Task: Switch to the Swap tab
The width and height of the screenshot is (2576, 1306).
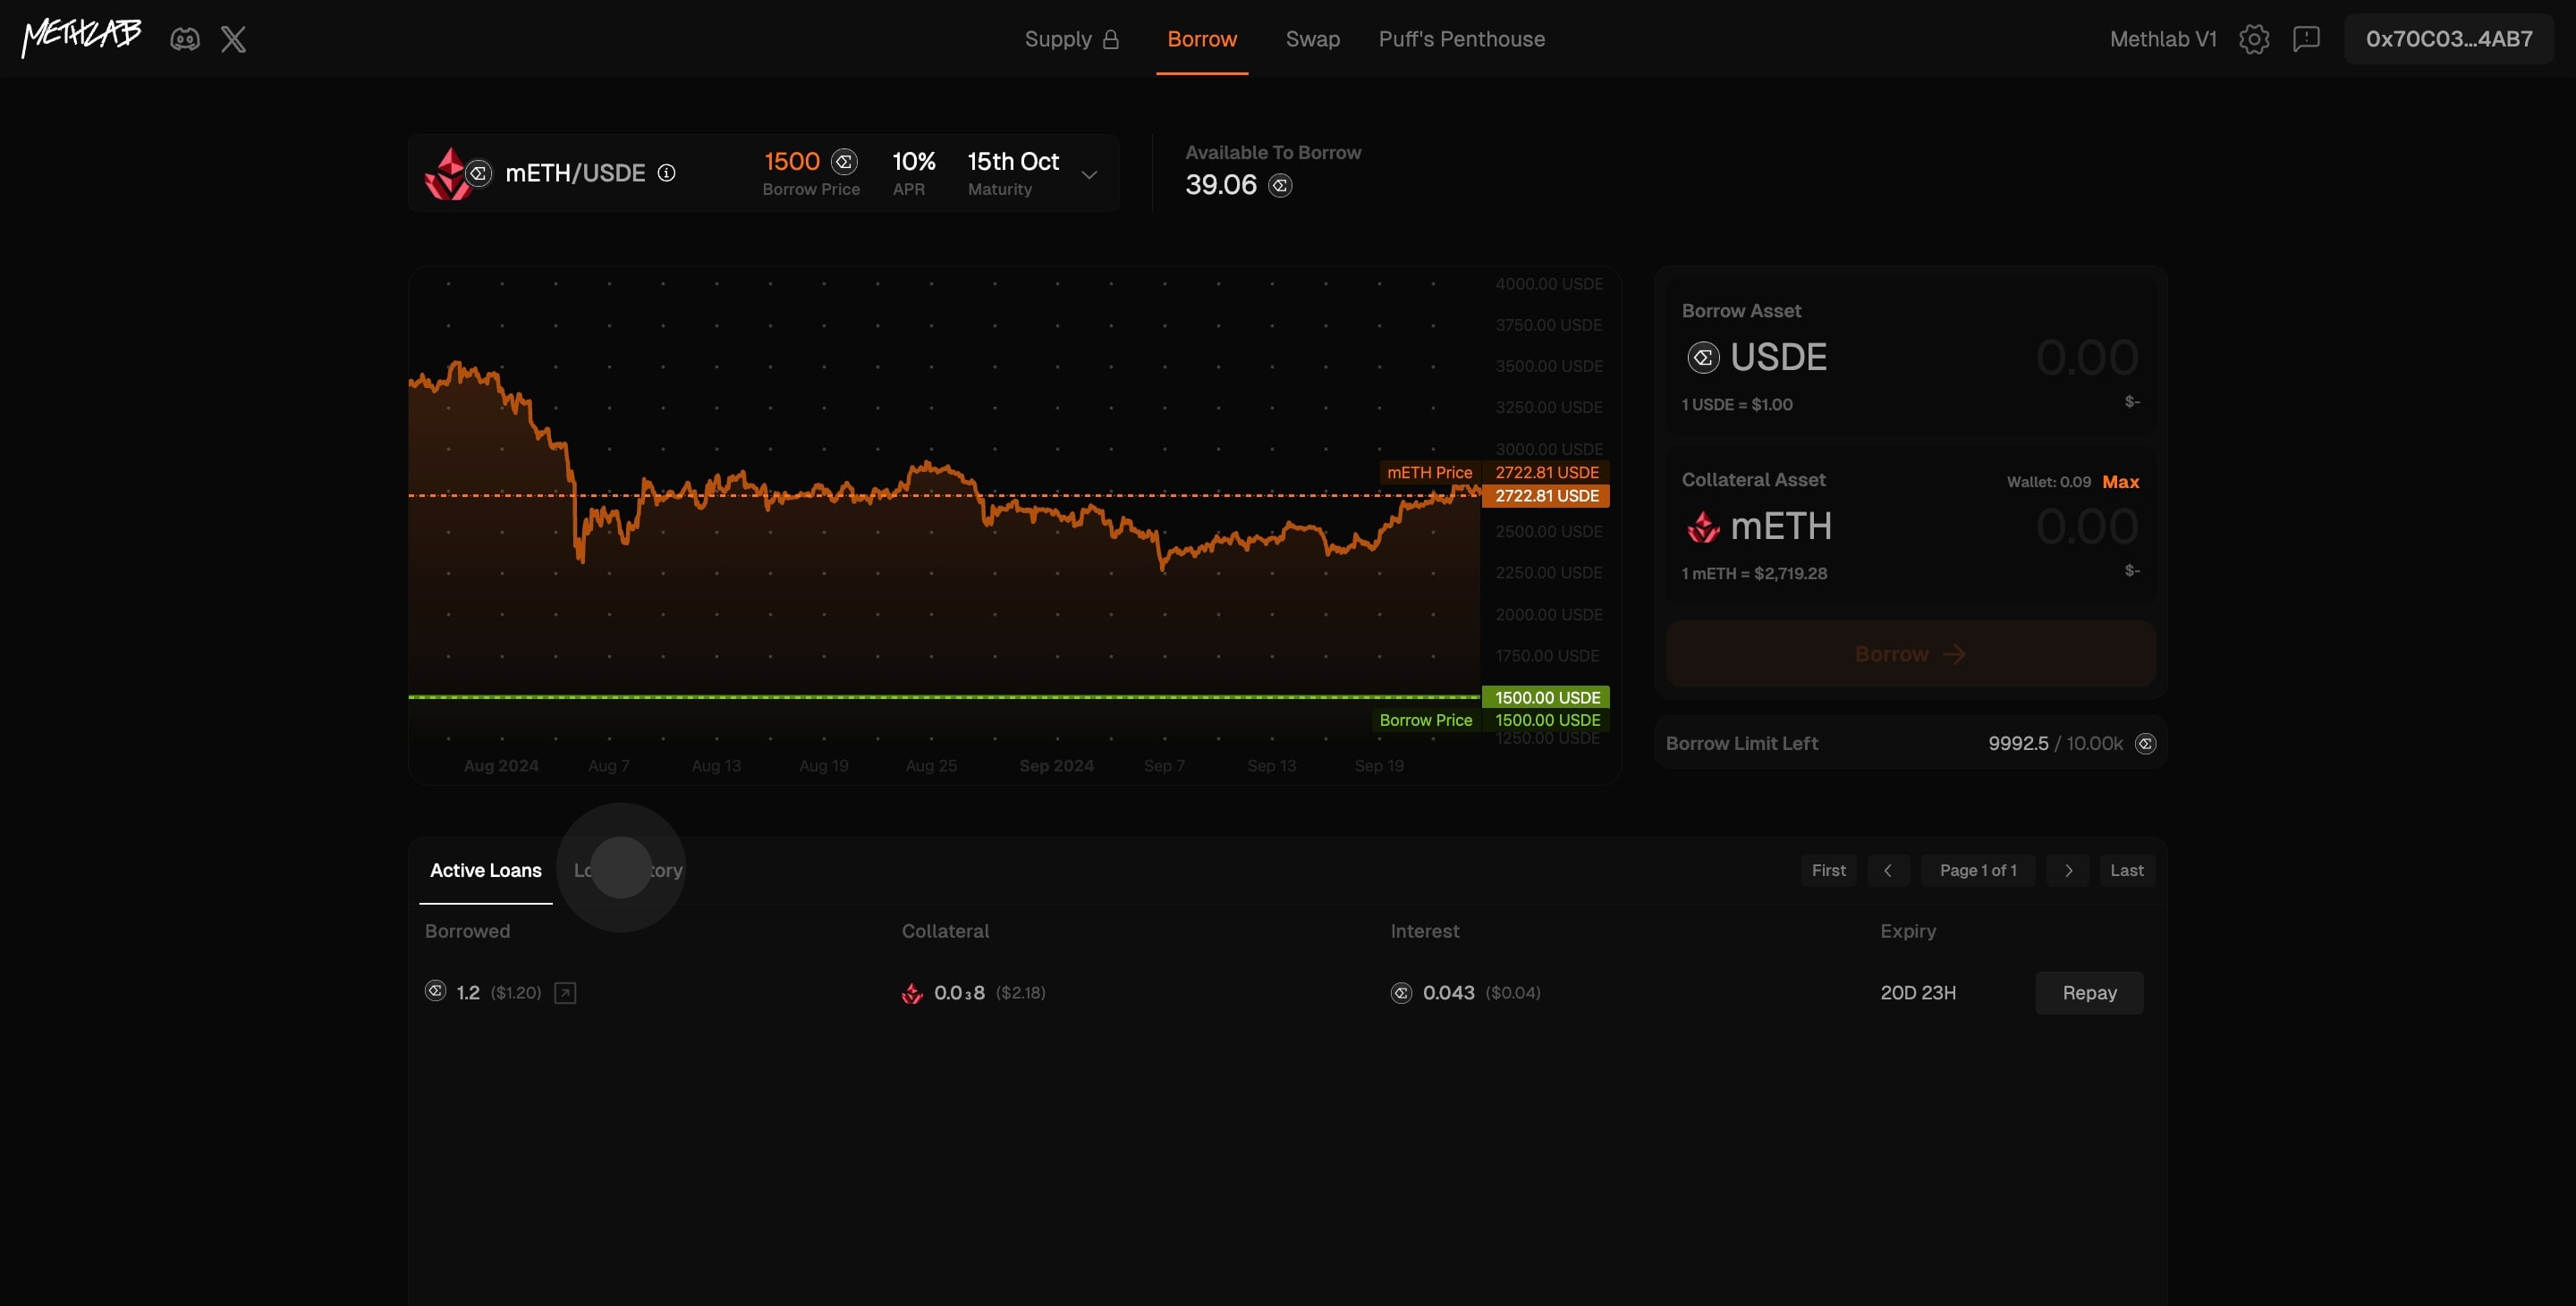Action: coord(1312,39)
